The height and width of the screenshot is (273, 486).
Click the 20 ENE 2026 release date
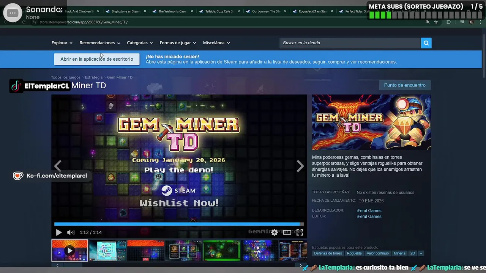(371, 201)
